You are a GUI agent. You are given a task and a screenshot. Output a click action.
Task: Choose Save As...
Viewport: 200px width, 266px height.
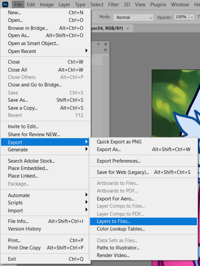click(46, 100)
